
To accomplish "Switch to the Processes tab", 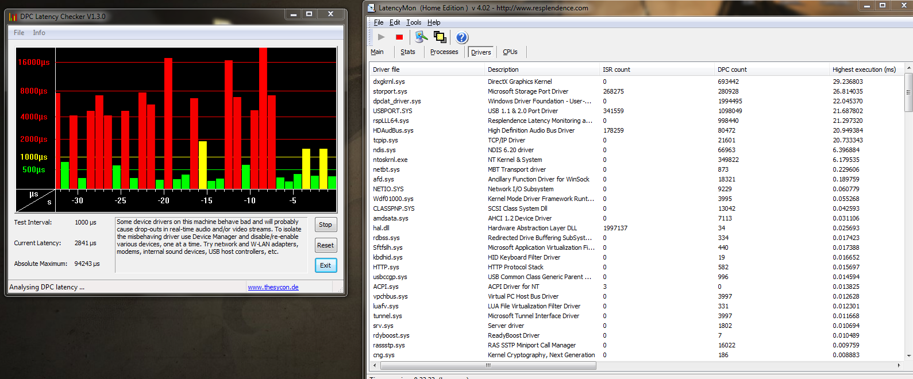I will coord(444,52).
